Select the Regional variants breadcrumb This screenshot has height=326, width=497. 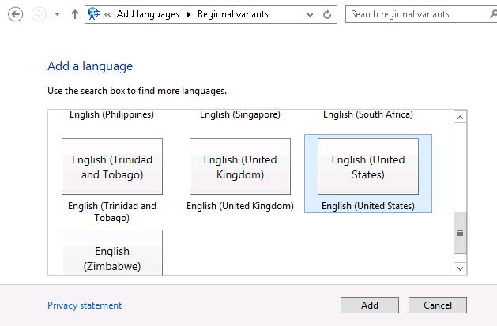[x=232, y=14]
